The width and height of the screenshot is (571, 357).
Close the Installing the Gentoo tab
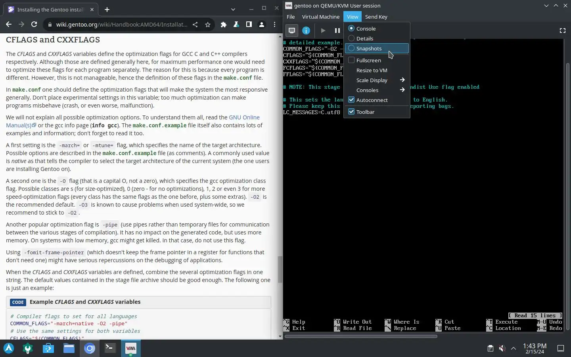click(x=92, y=10)
